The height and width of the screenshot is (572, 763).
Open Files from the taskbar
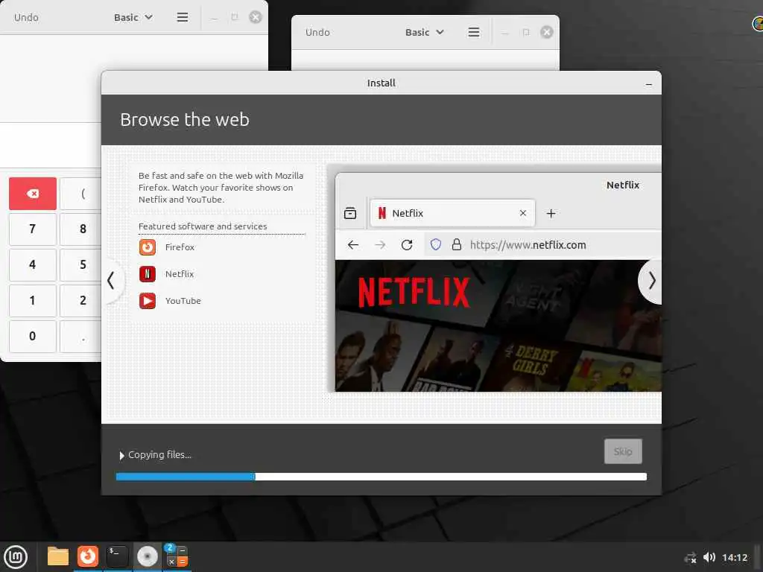click(x=58, y=556)
